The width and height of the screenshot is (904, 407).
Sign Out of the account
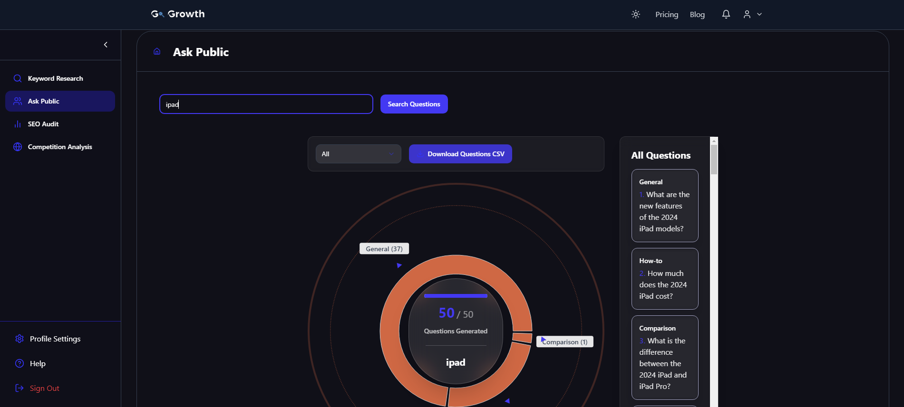(45, 388)
